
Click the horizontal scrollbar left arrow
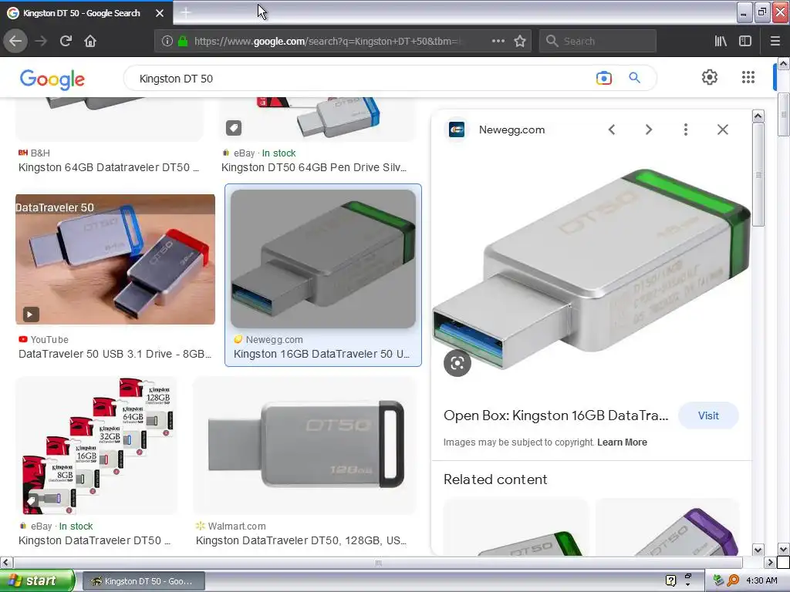tap(6, 562)
